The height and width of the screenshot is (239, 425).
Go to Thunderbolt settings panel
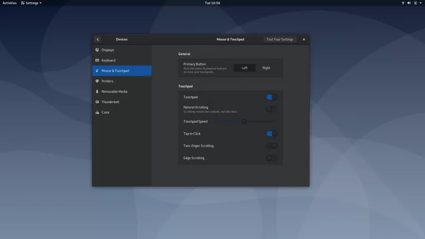point(122,102)
